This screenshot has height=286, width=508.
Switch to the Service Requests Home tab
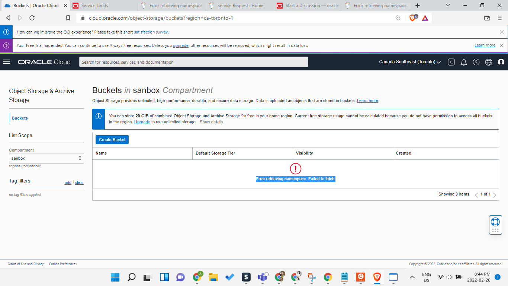[240, 6]
